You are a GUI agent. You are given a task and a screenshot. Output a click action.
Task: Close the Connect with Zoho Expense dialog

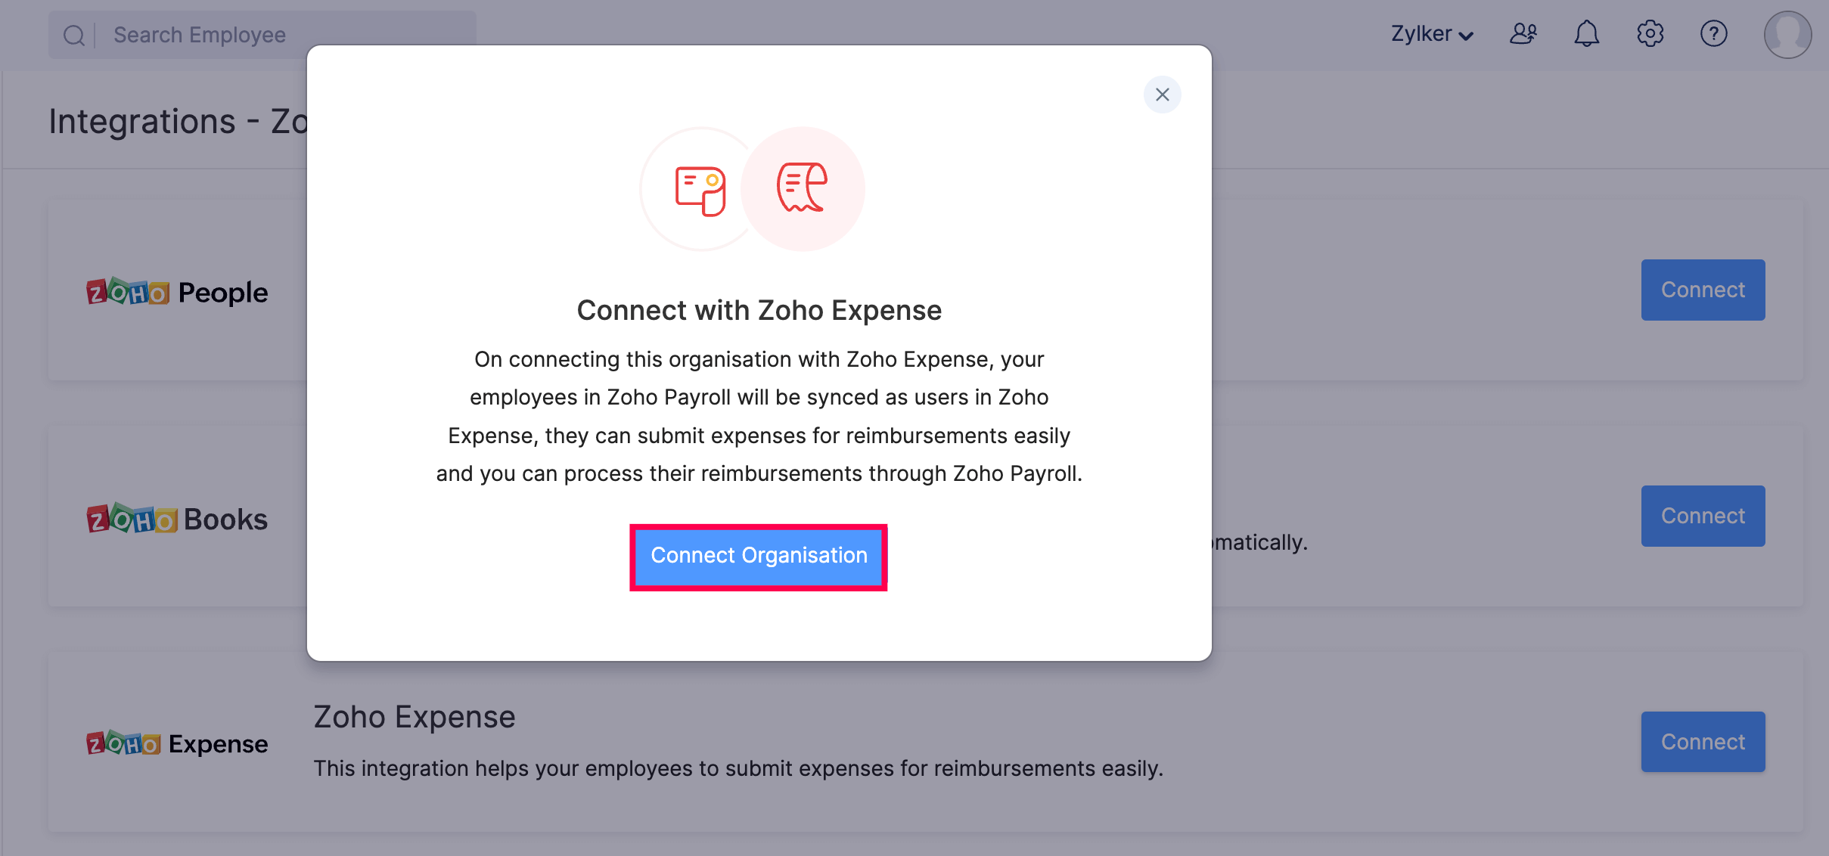coord(1162,95)
